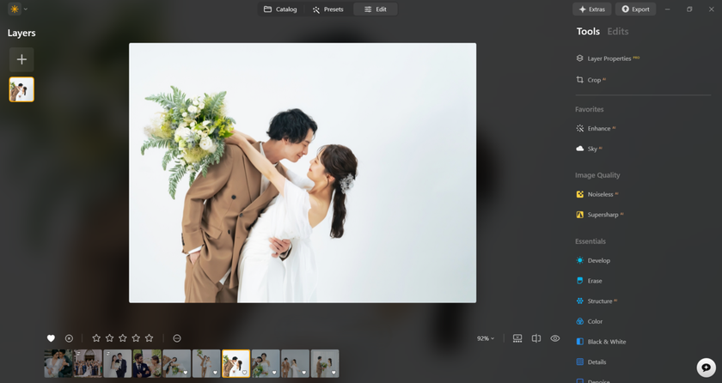
Task: Open the Sky AI tool
Action: pos(589,149)
